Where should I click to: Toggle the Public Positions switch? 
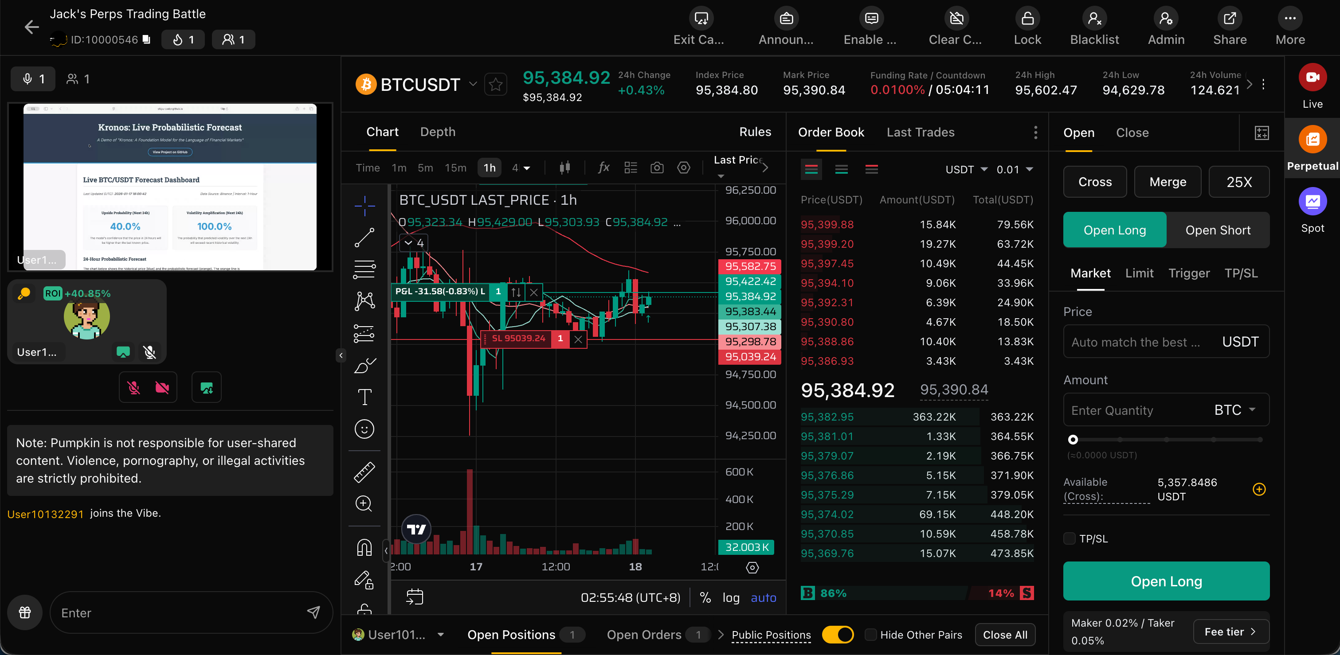tap(838, 635)
